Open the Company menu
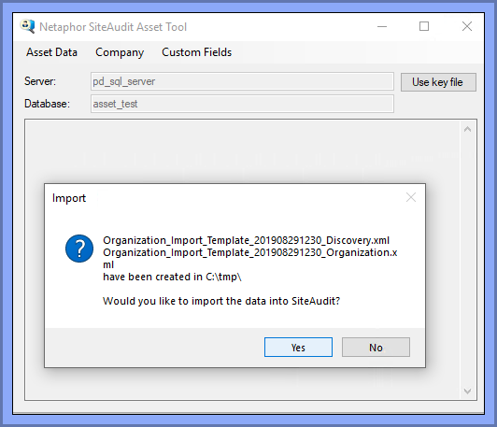 click(120, 52)
